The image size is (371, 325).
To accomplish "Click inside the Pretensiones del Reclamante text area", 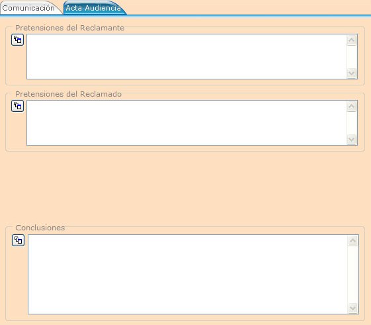I will tap(186, 57).
